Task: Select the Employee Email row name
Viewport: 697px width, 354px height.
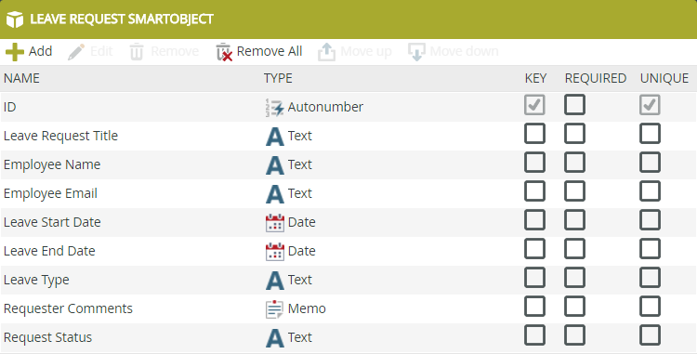Action: (x=50, y=193)
